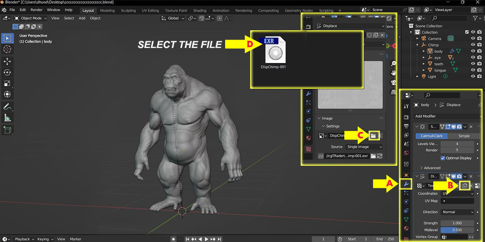Expand the Light row in Outliner
Screen dimensions: 485x242
pyautogui.click(x=418, y=76)
